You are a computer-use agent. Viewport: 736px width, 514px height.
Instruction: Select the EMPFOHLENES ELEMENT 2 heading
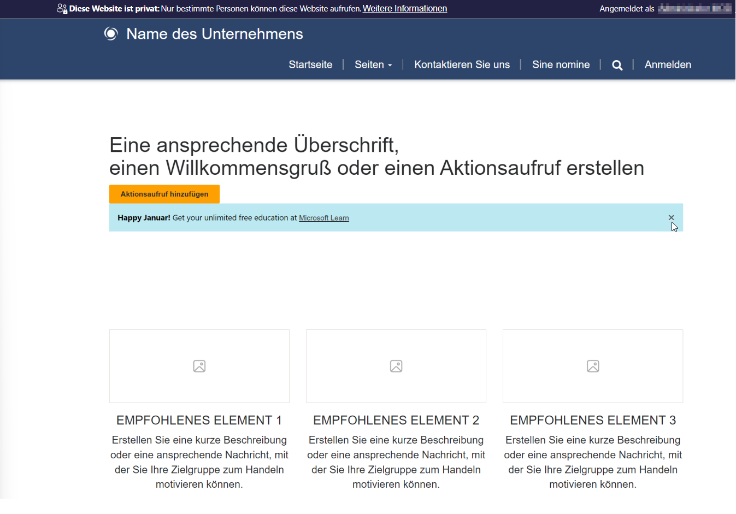396,420
